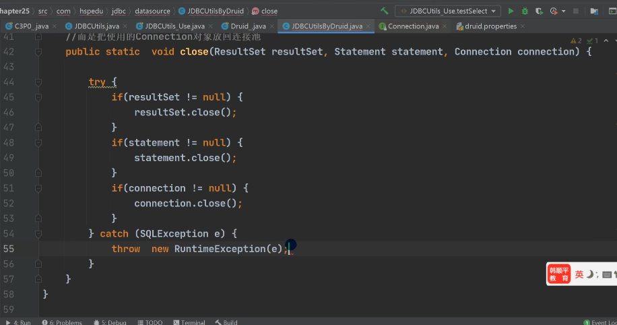Click on 'statement.close();' statement
This screenshot has width=617, height=325.
click(185, 158)
